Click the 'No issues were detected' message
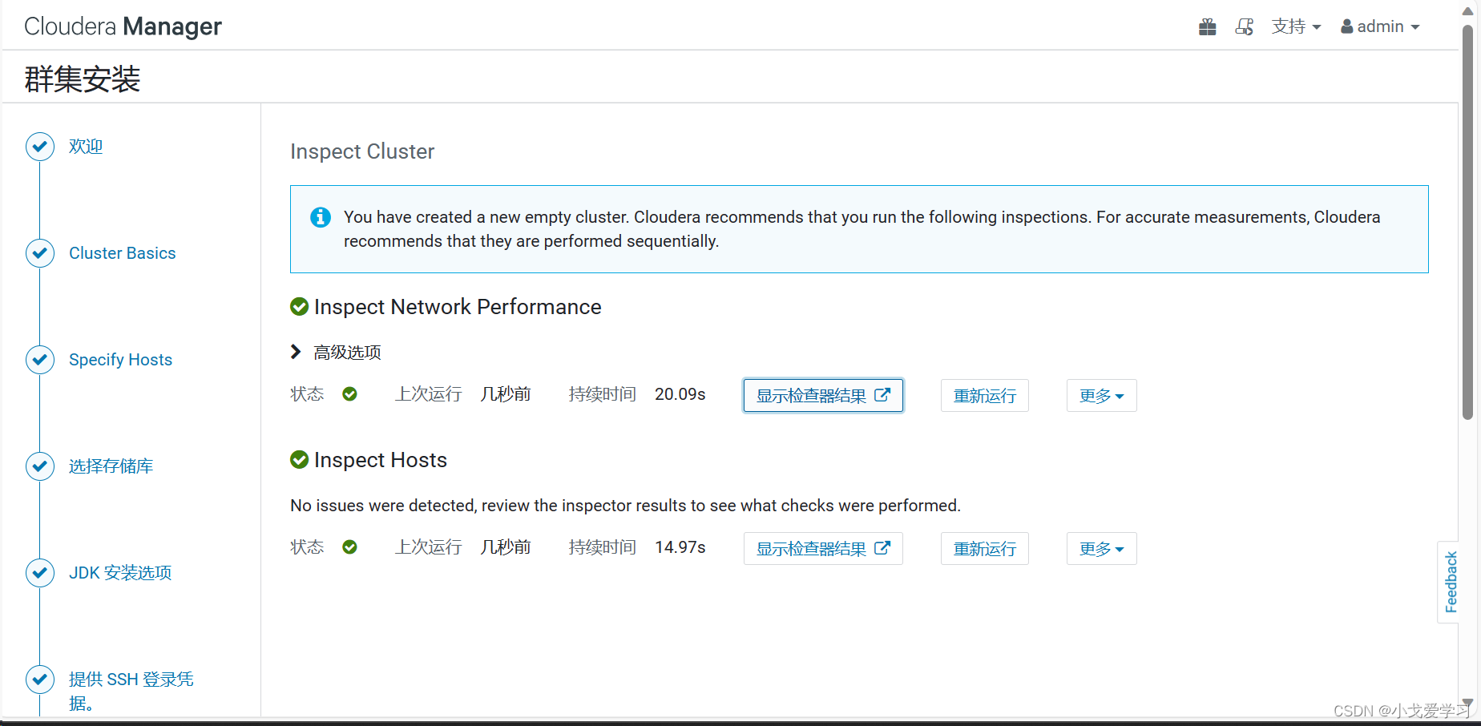Image resolution: width=1481 pixels, height=726 pixels. [625, 506]
